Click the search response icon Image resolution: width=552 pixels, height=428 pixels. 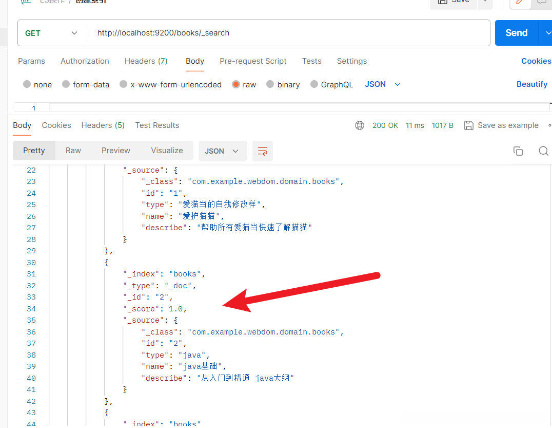pos(543,151)
